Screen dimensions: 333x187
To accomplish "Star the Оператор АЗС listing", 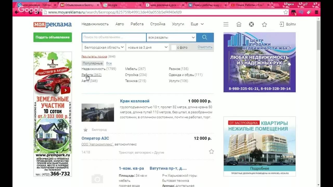I will pyautogui.click(x=212, y=151).
